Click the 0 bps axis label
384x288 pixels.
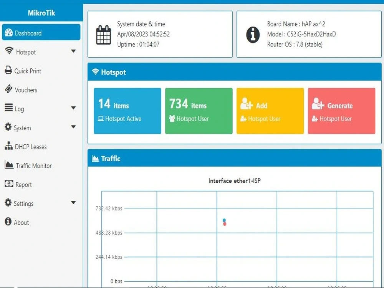[116, 281]
